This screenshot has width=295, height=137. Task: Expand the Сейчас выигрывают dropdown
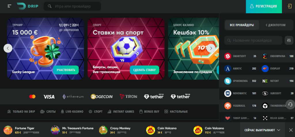(x=262, y=130)
